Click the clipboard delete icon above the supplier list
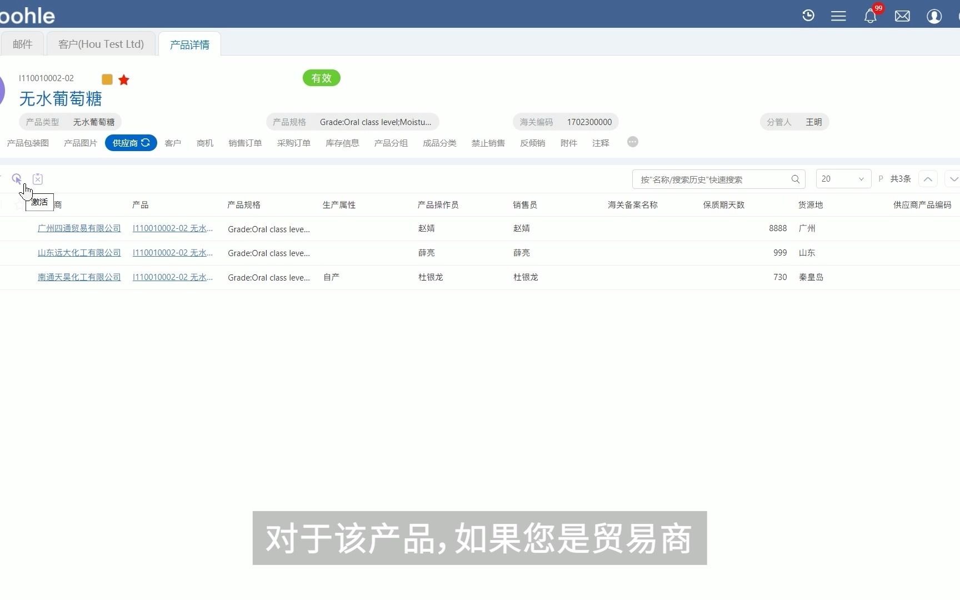The image size is (960, 600). click(37, 179)
